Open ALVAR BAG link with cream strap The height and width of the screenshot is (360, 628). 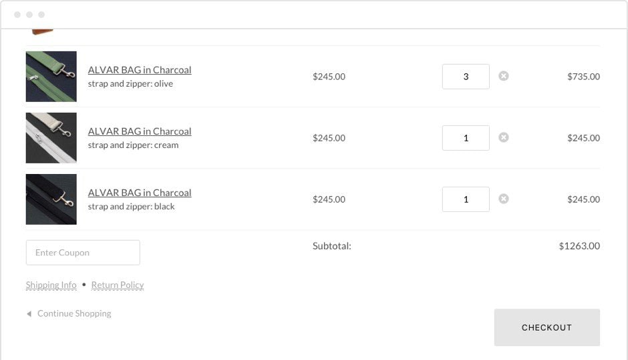140,131
